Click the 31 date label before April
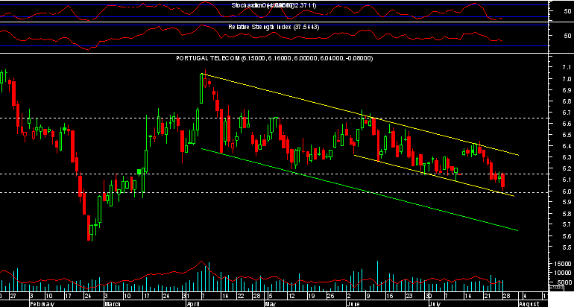This screenshot has width=574, height=307. coord(186,296)
